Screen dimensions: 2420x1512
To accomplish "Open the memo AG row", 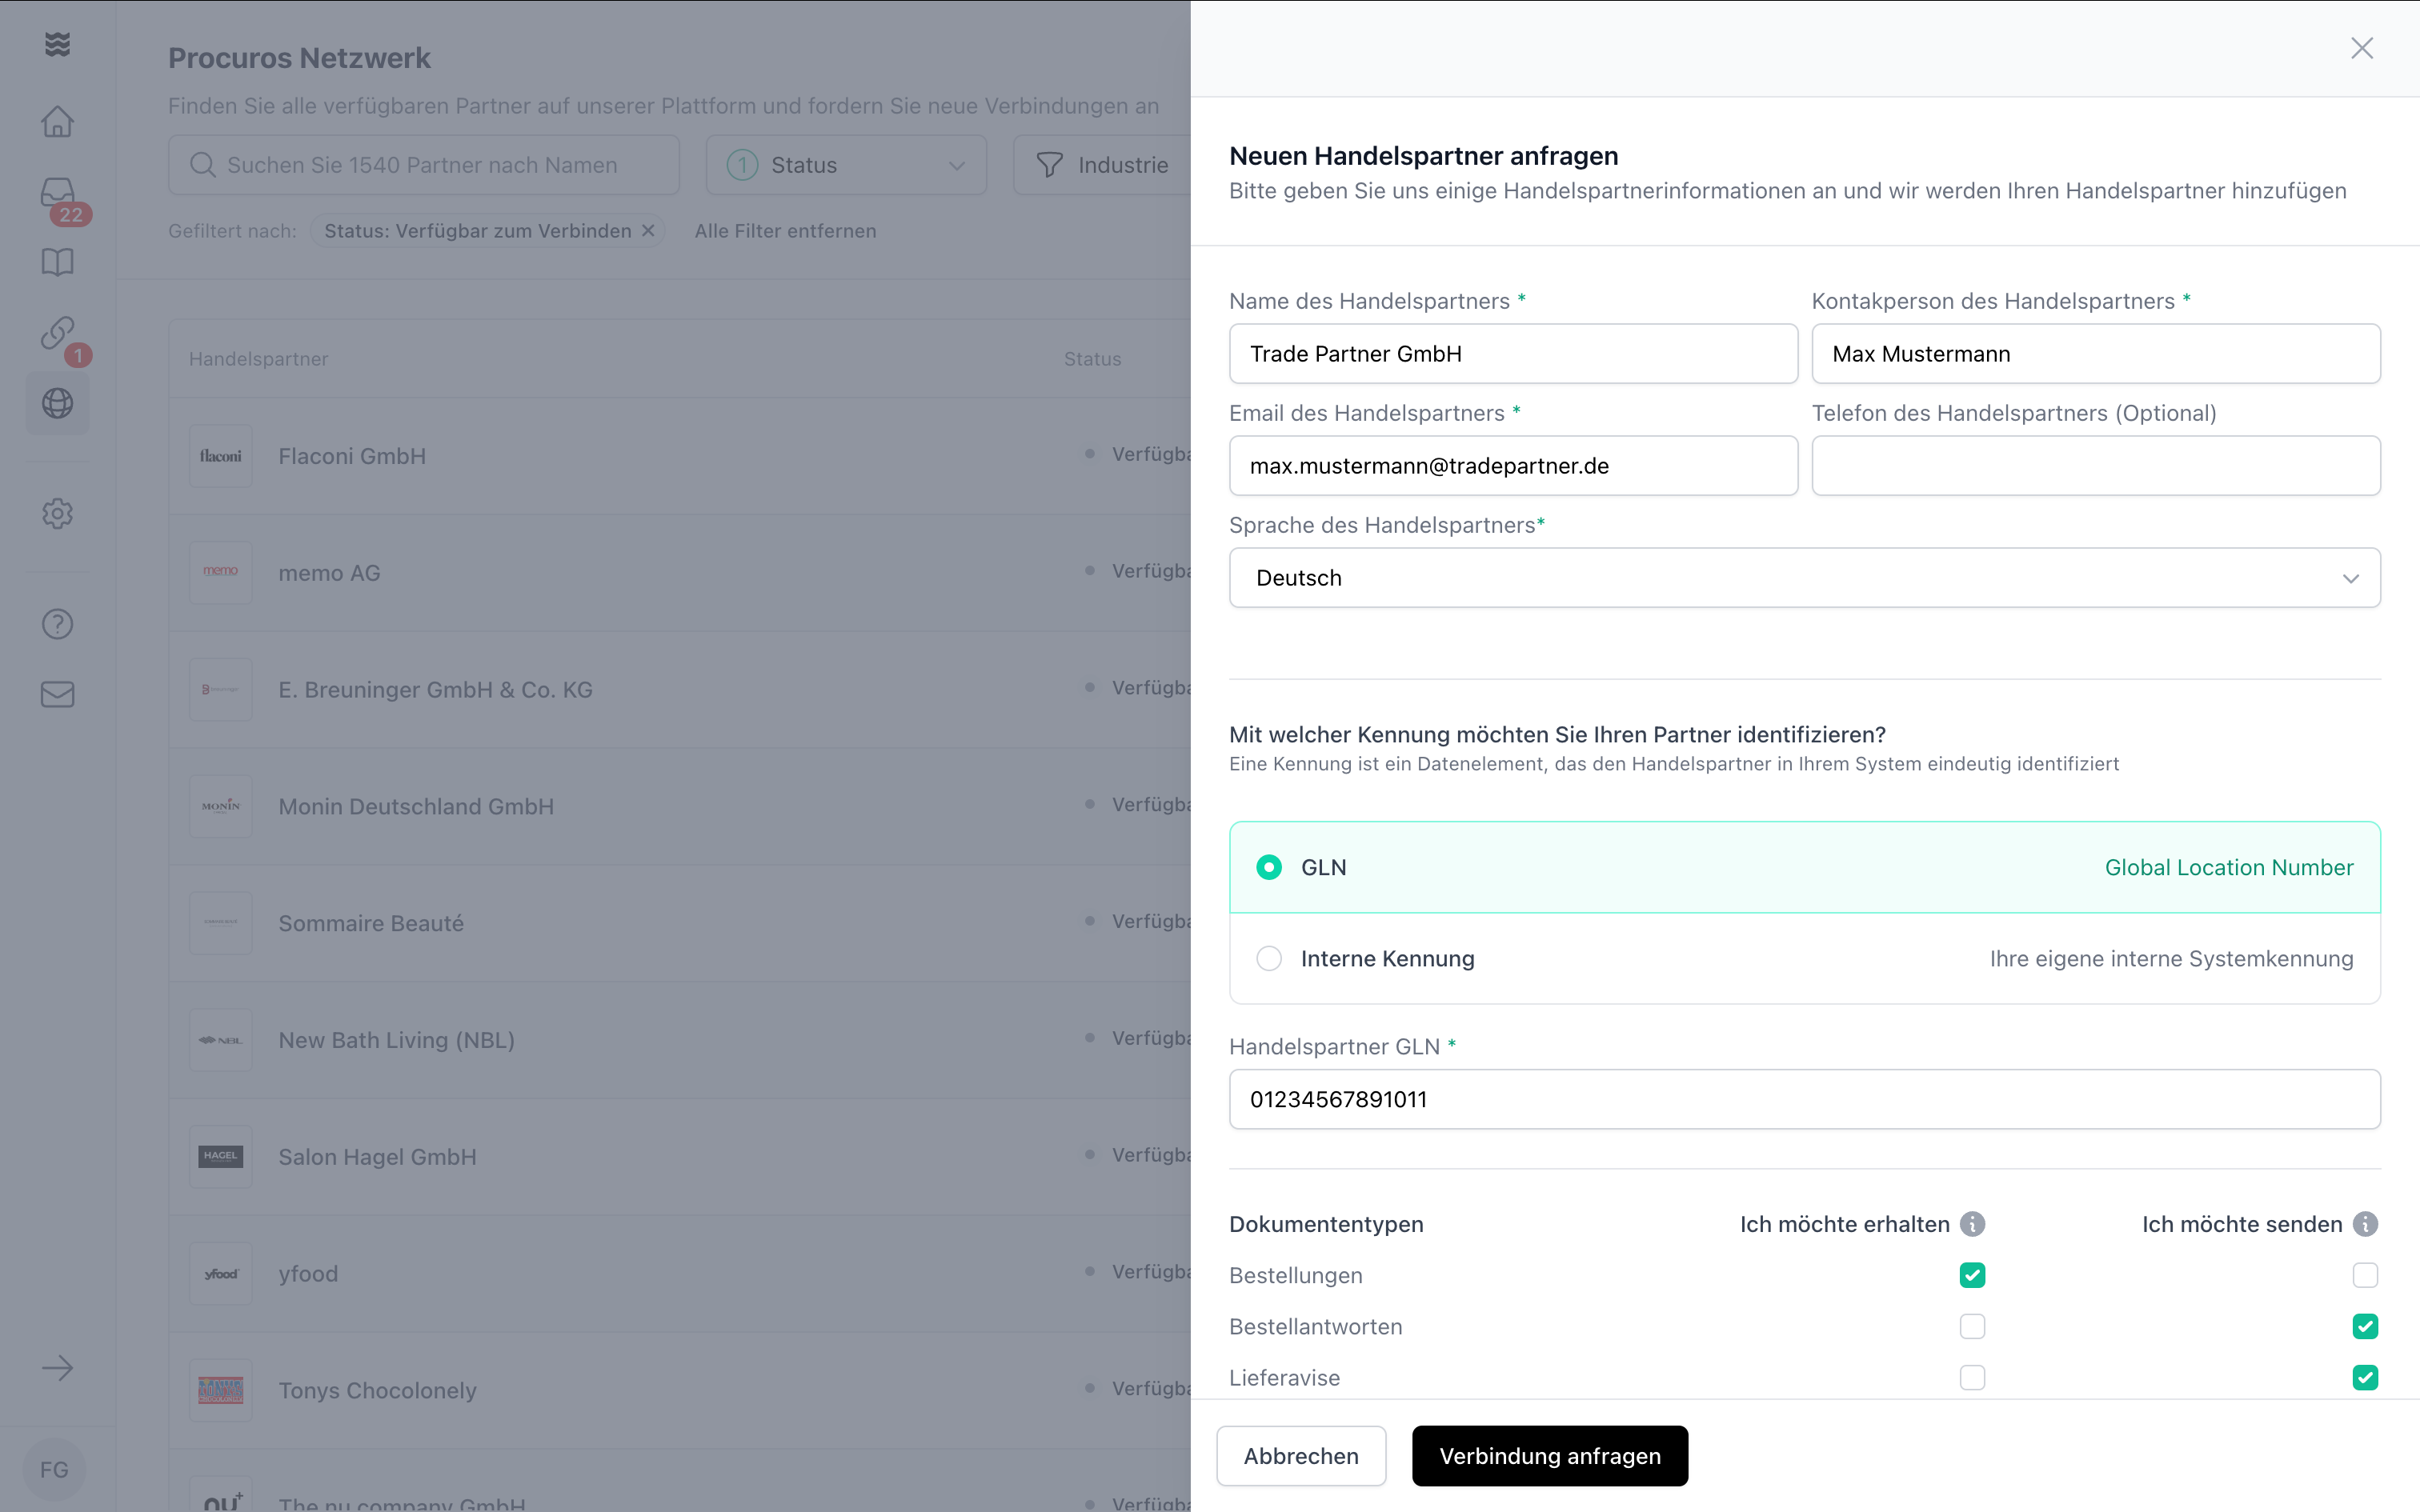I will (680, 573).
